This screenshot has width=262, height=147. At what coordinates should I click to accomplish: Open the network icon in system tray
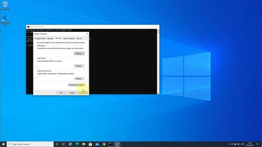(239, 144)
